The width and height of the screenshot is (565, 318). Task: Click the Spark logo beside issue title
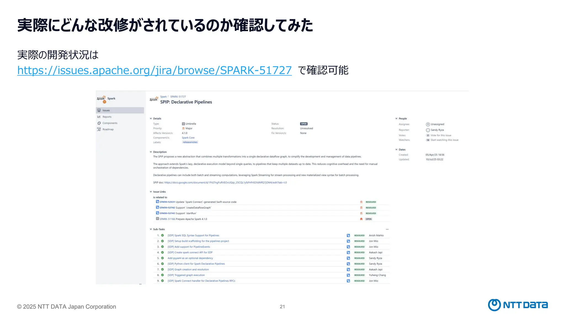(x=154, y=99)
